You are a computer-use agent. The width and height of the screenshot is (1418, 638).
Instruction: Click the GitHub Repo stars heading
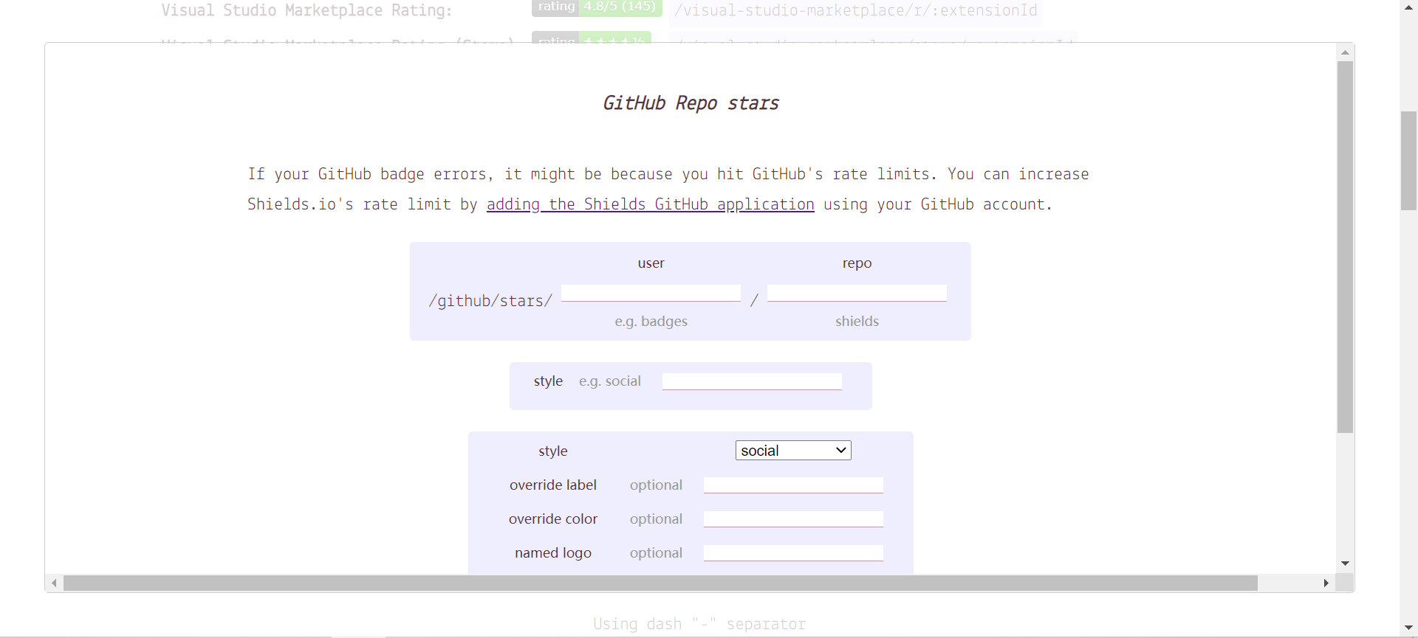click(691, 103)
